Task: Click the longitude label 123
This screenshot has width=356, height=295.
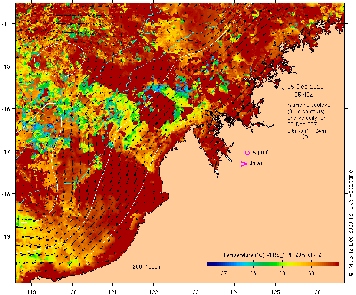Action: point(194,292)
